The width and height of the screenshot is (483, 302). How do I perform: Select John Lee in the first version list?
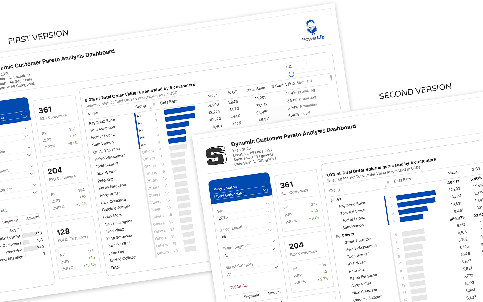[116, 252]
